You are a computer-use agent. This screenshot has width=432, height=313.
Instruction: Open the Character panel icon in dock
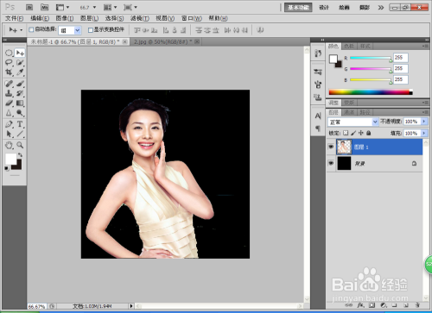click(x=318, y=116)
